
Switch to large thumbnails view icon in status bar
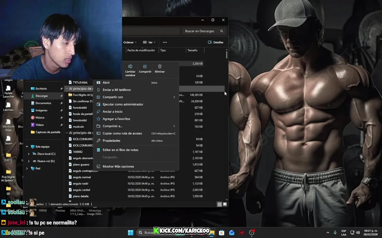(x=225, y=204)
